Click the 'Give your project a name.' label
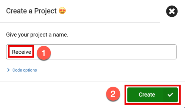192x109 pixels. [37, 35]
